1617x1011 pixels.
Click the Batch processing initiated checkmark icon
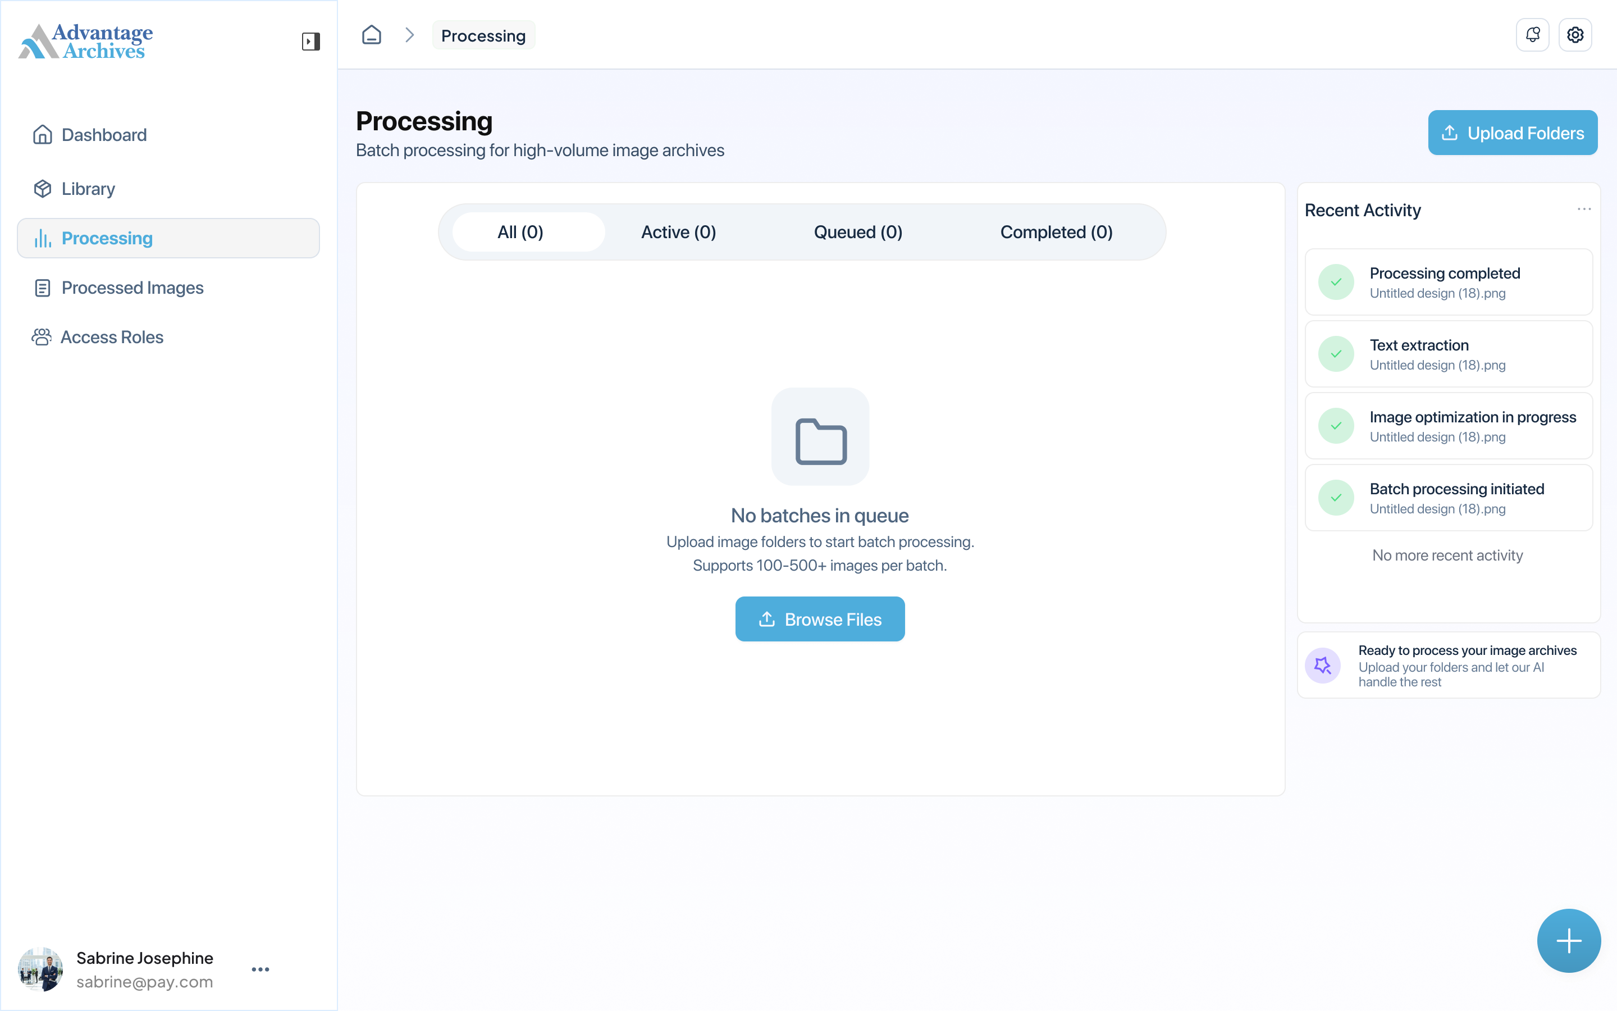(x=1336, y=498)
